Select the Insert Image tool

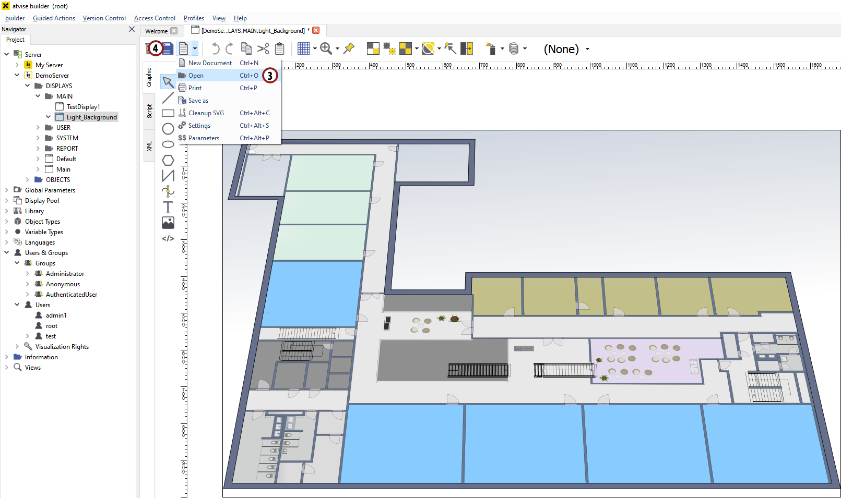coord(168,223)
